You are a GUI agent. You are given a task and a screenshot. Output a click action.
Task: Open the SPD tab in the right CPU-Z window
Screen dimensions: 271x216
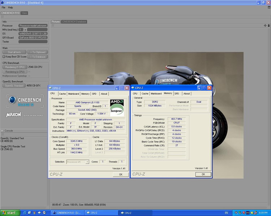[x=177, y=94]
